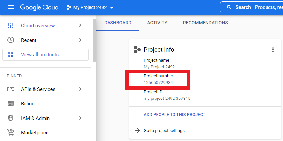Screen dimensions: 283x141
Task: Click View all products button
Action: click(46, 55)
